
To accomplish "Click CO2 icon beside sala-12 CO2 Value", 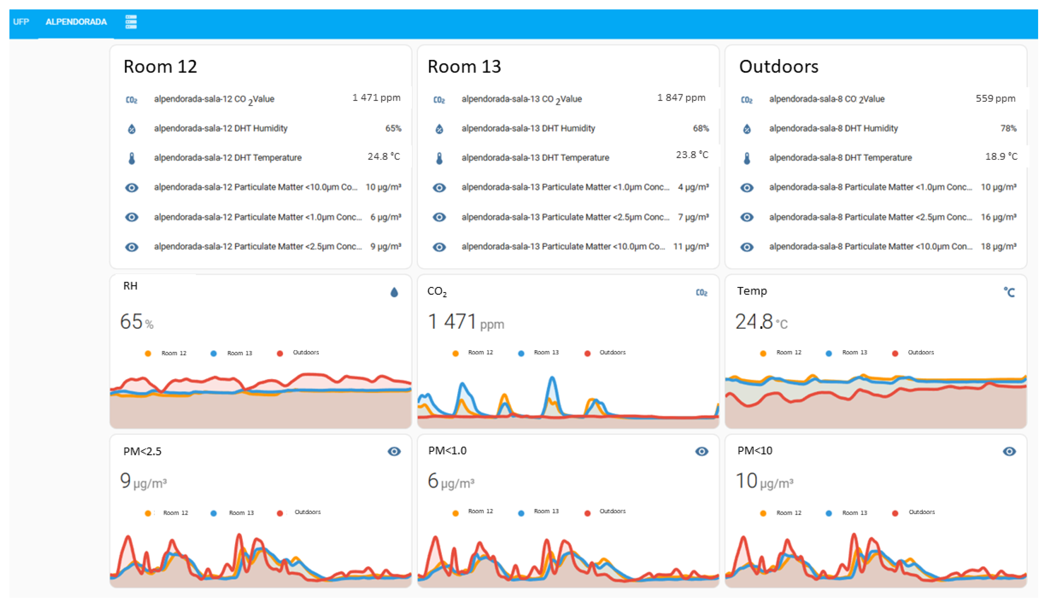I will click(132, 100).
